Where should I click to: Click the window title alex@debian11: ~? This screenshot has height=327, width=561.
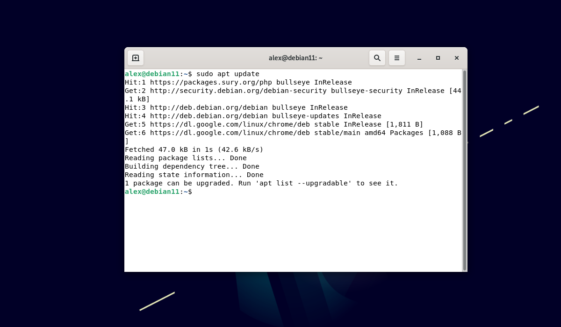click(295, 58)
